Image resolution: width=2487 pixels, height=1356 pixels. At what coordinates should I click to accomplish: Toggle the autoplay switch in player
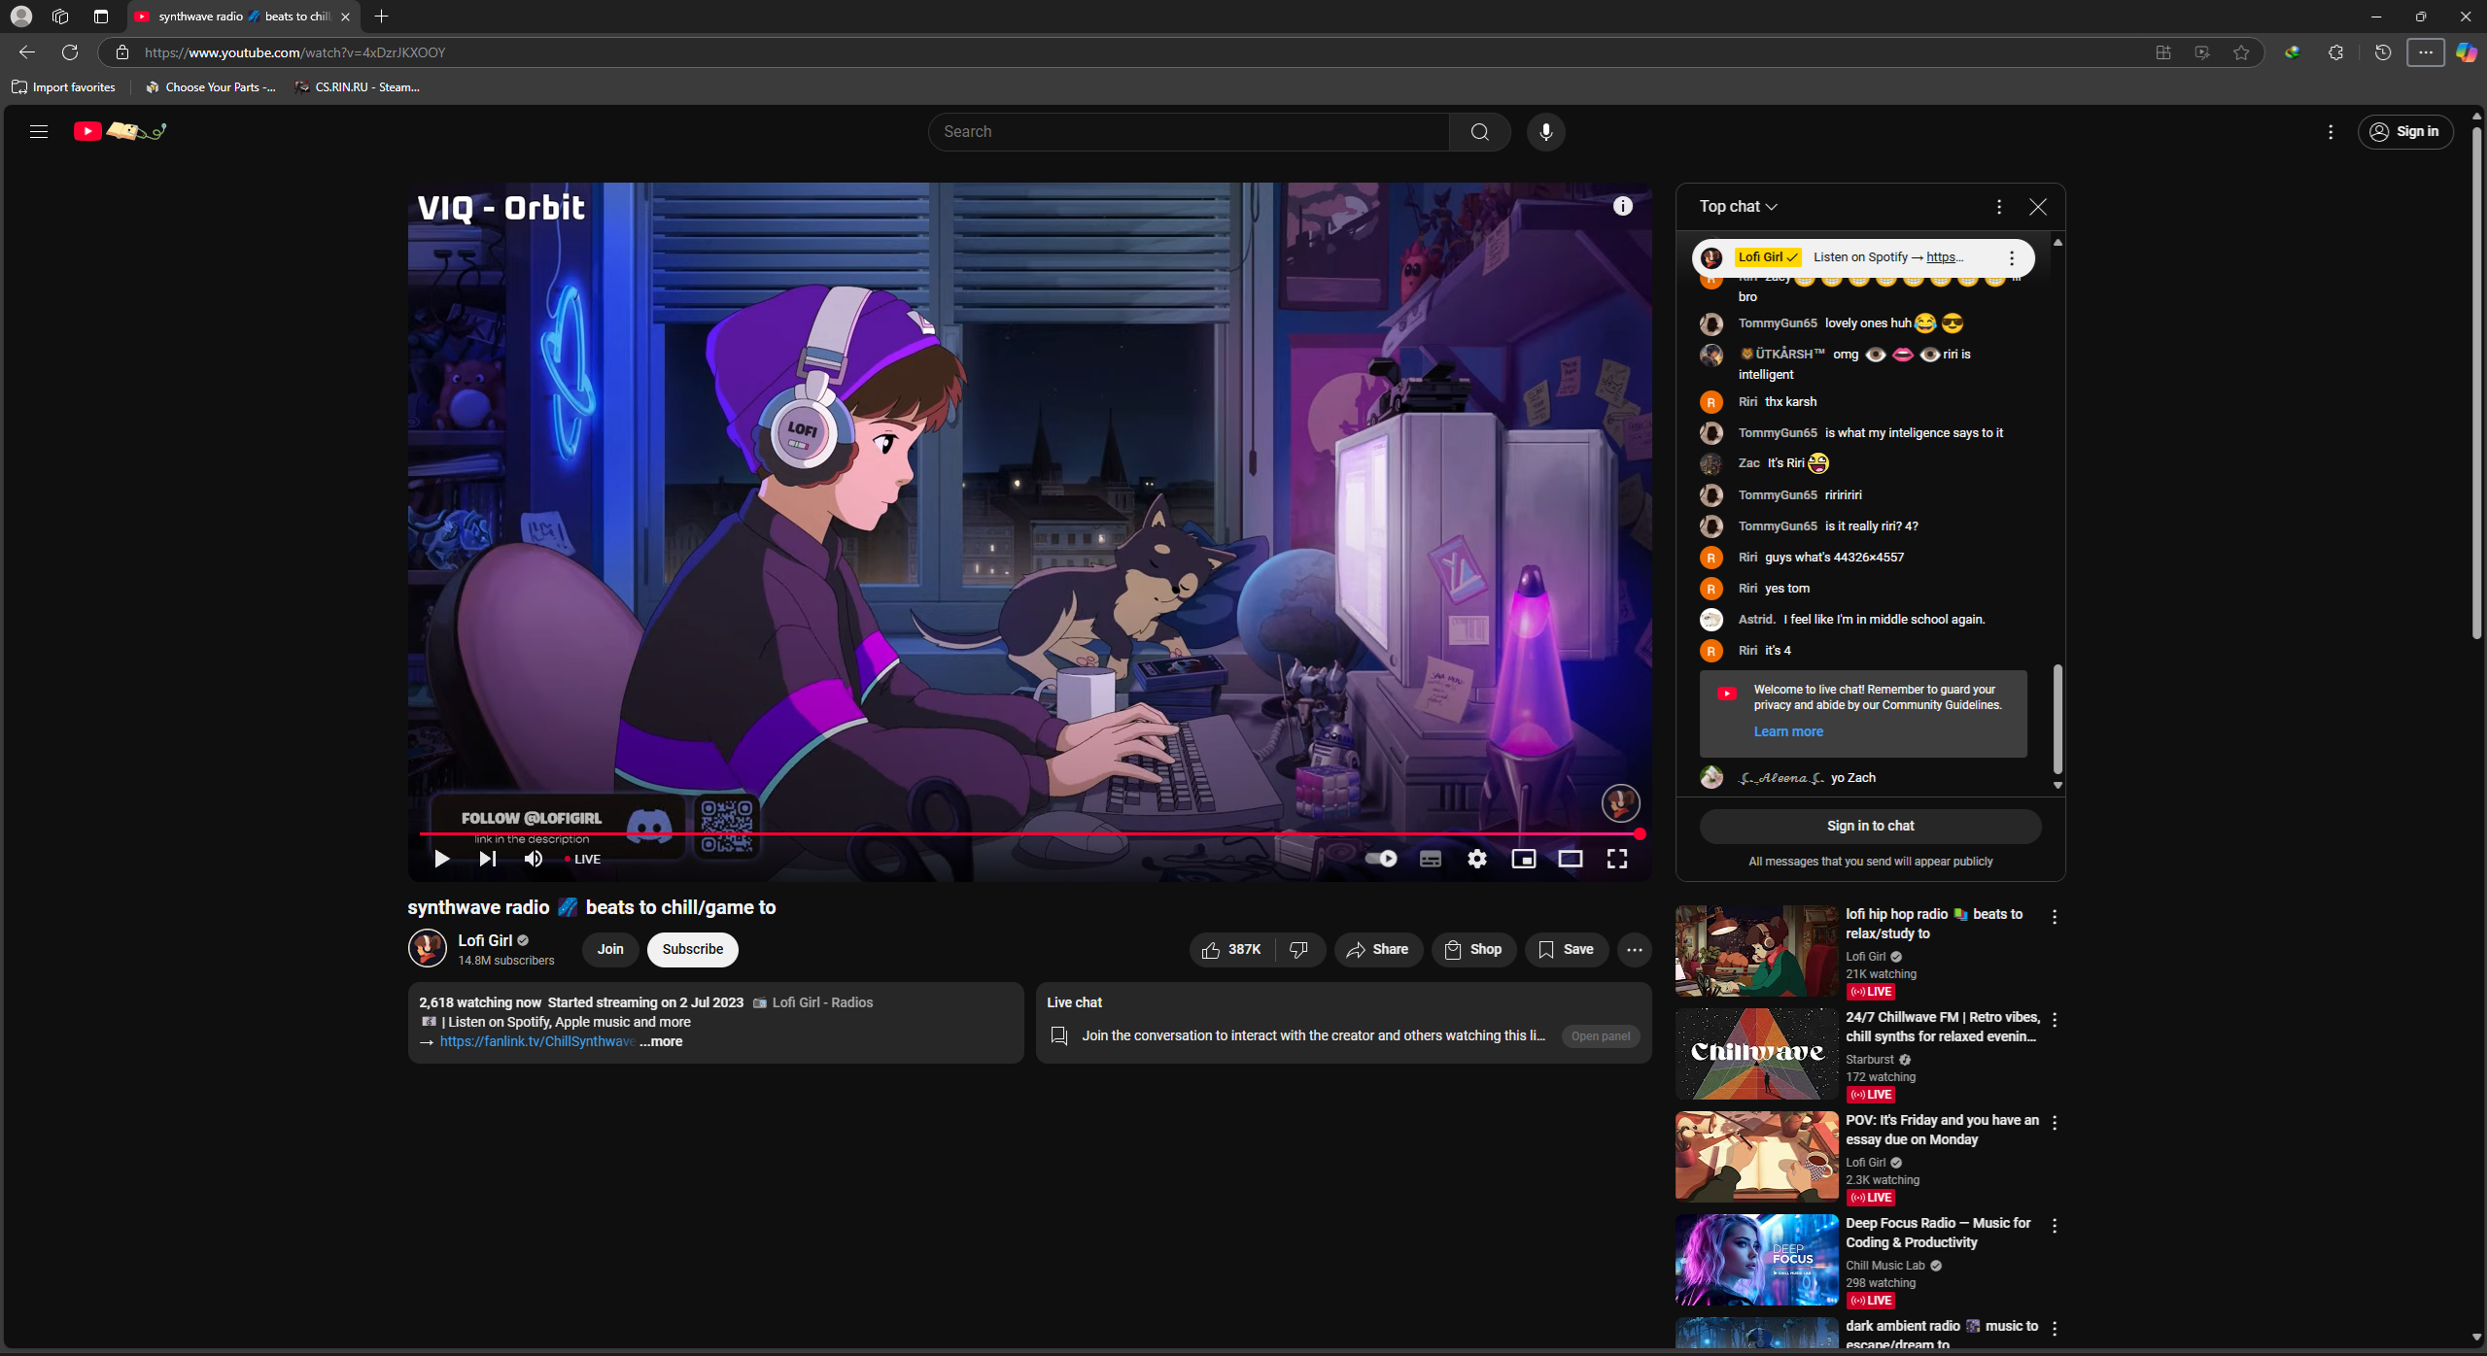pos(1380,859)
